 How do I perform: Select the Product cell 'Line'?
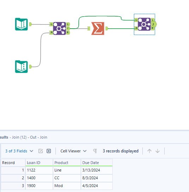coord(67,170)
